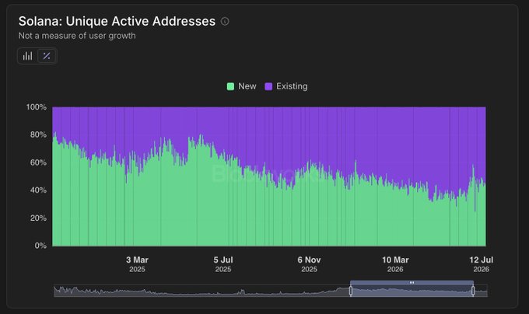
Task: Click the "6 Nov 2025" axis label
Action: (x=309, y=264)
